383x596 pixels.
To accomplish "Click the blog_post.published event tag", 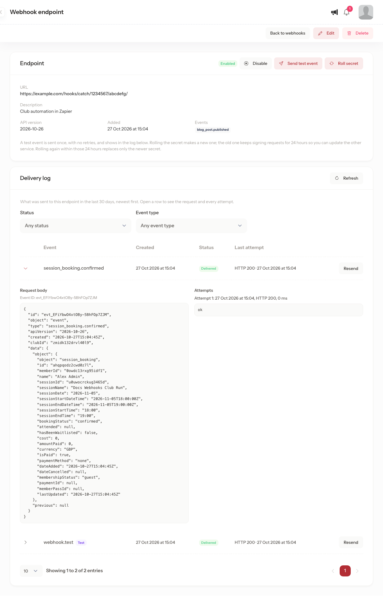I will pyautogui.click(x=213, y=130).
